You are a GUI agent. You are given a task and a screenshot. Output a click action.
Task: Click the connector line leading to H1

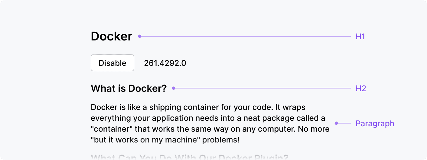point(245,36)
